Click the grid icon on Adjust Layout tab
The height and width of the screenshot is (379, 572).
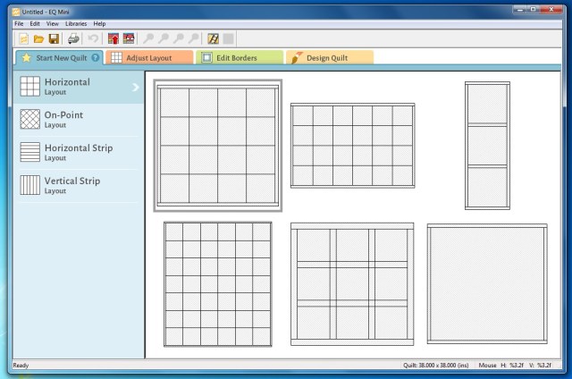(x=116, y=57)
